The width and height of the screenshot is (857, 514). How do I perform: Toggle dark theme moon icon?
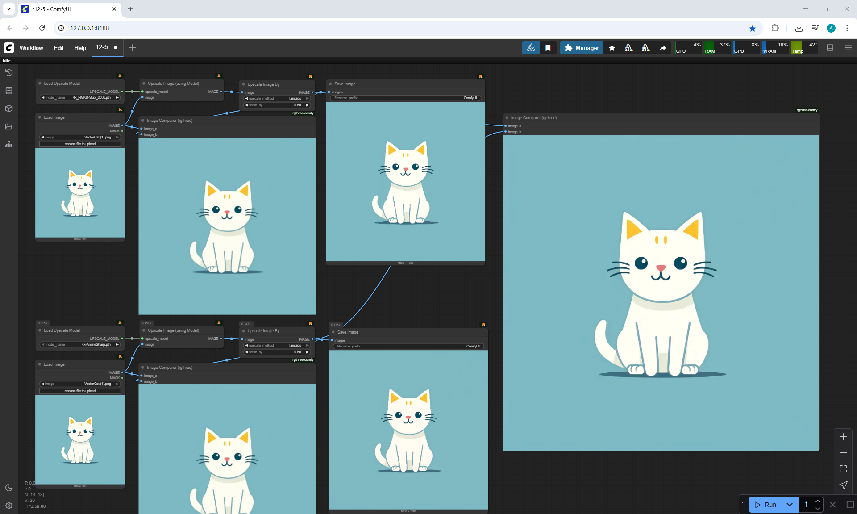9,488
